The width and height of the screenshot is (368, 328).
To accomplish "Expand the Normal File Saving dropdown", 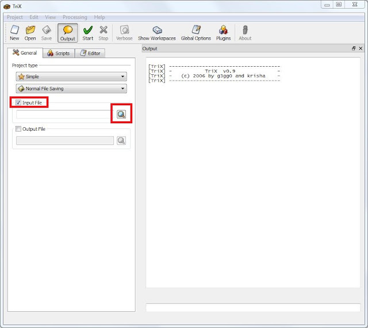I will click(x=71, y=89).
